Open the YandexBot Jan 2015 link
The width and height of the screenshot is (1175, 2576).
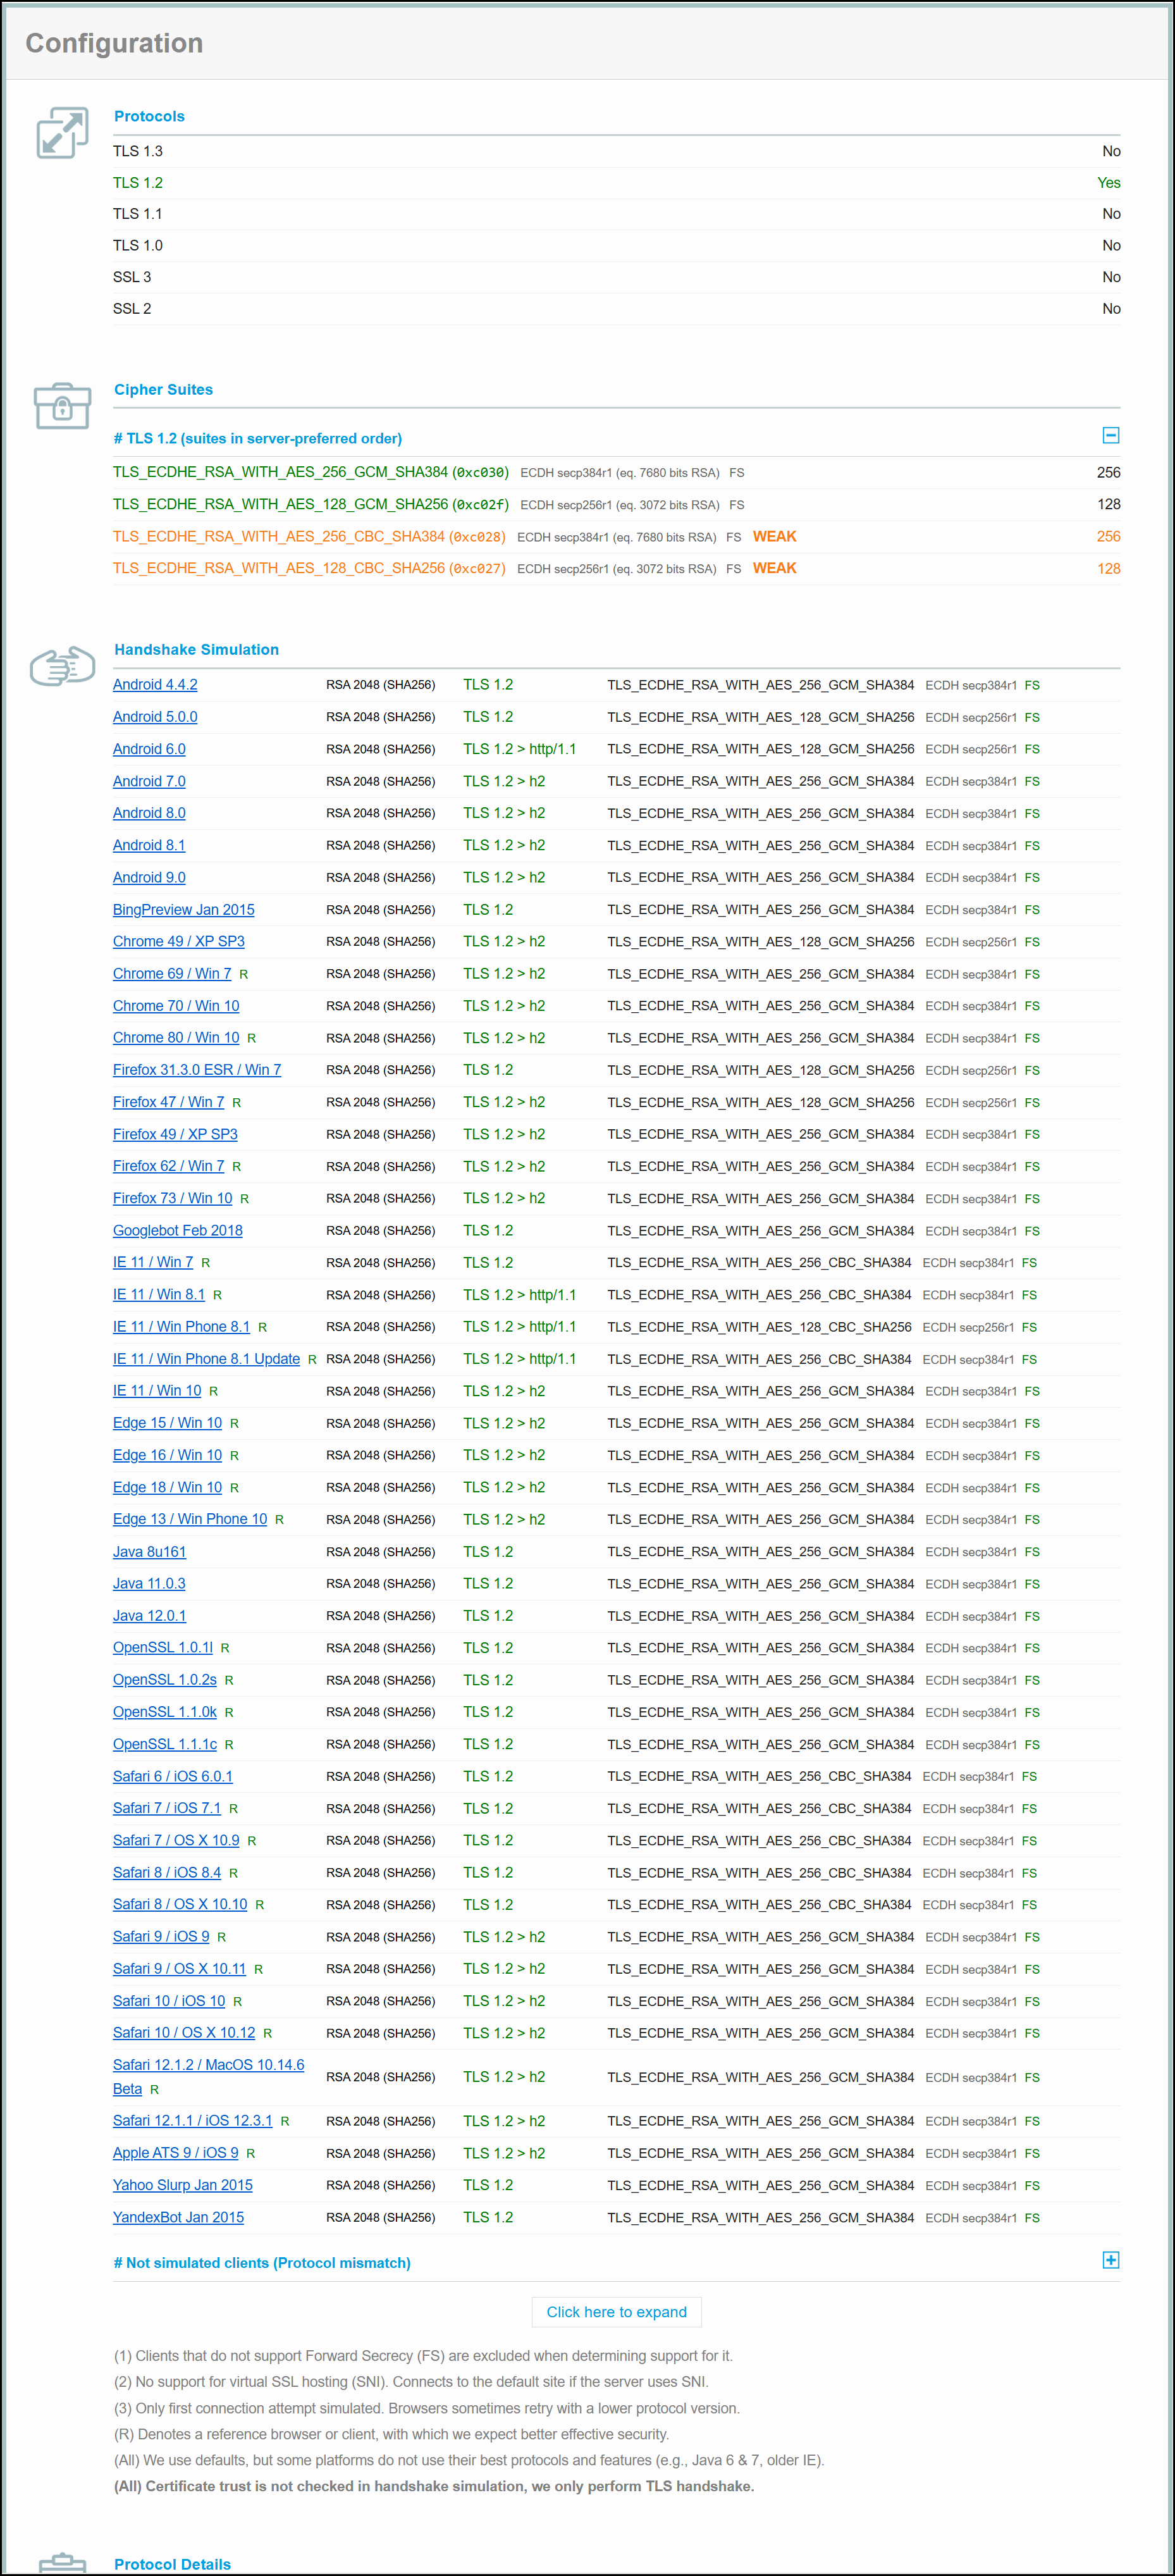pos(178,2217)
